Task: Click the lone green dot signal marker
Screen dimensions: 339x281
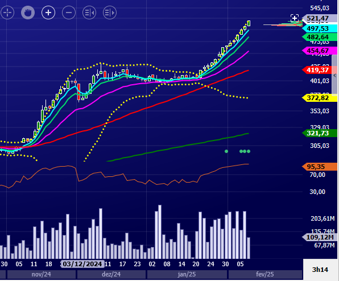Action: click(226, 151)
